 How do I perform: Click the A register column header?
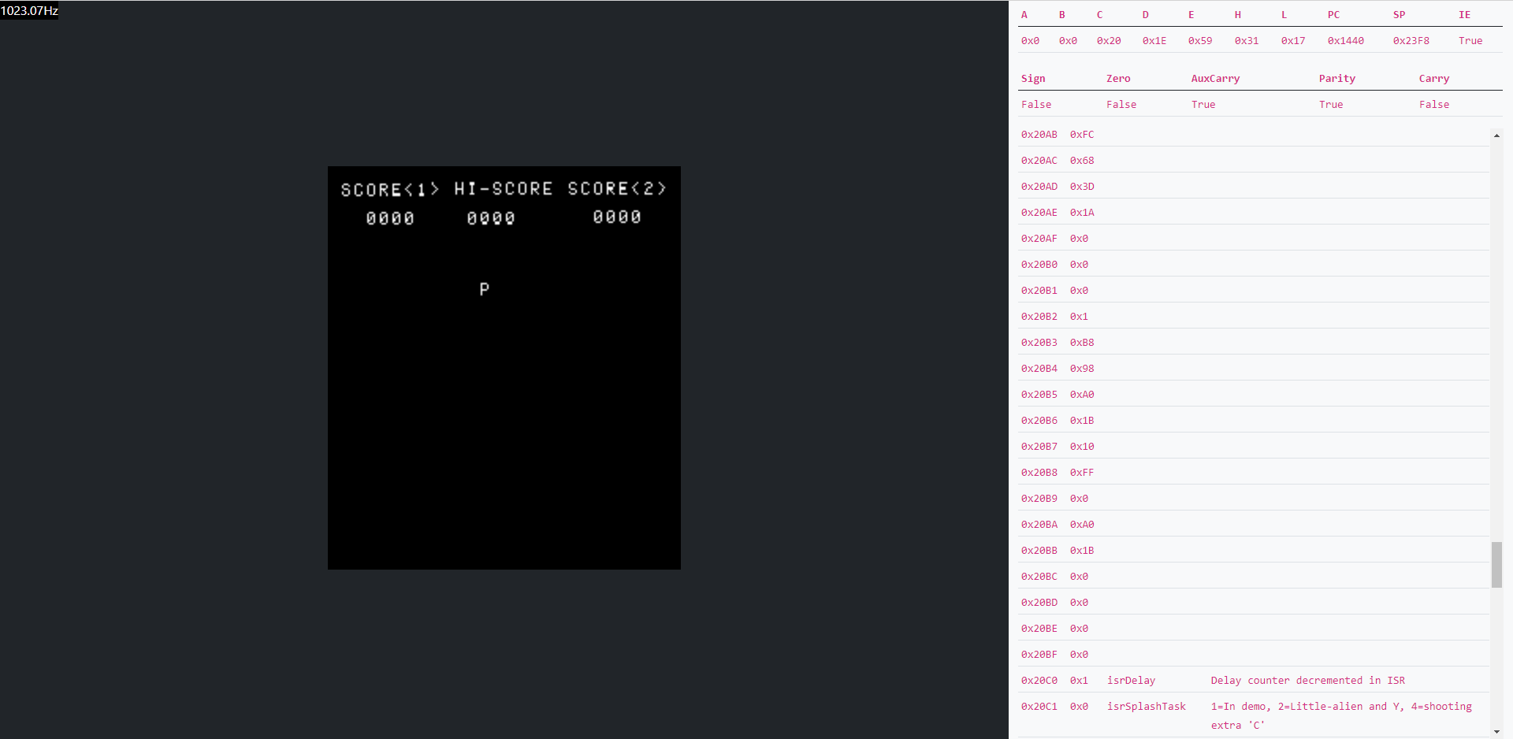[1024, 15]
